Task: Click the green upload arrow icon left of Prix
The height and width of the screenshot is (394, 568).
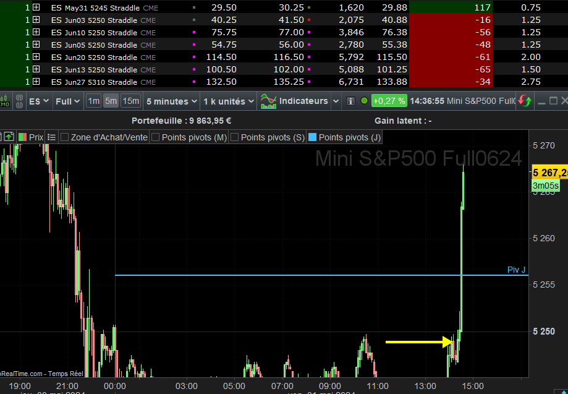Action: pos(9,137)
